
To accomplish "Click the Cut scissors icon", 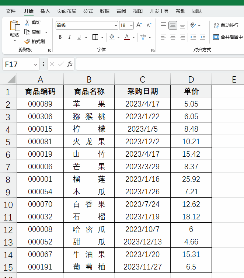I will (27, 22).
